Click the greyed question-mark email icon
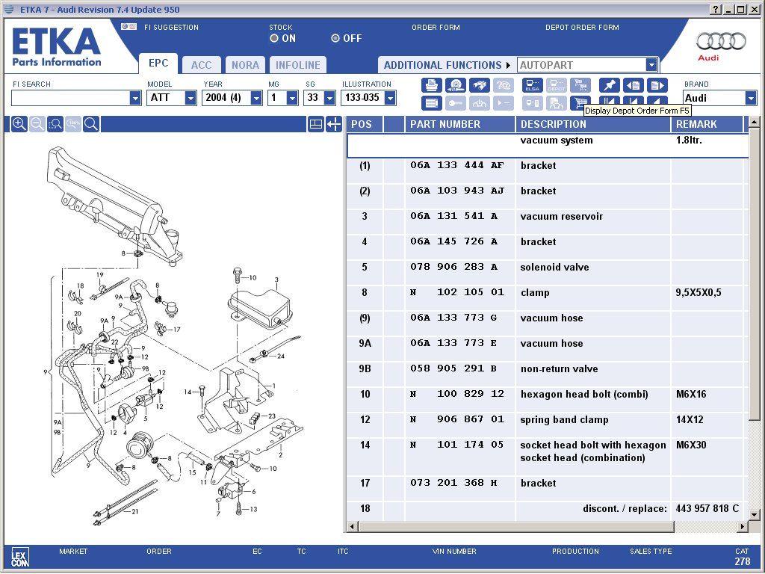The height and width of the screenshot is (574, 765). pos(503,86)
